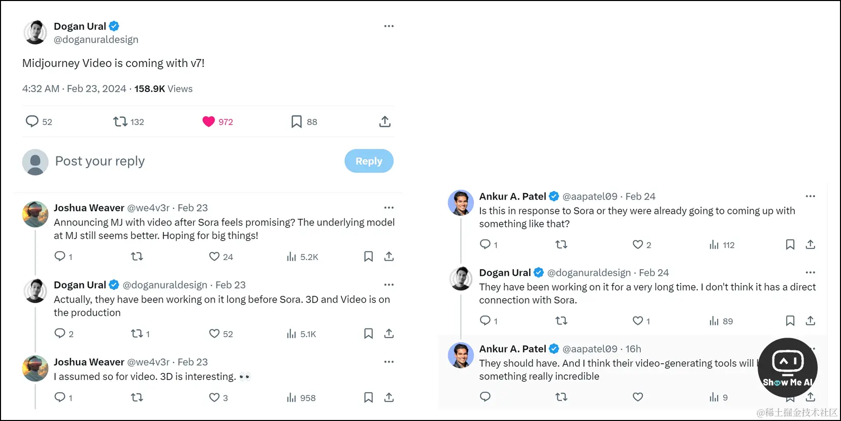The height and width of the screenshot is (421, 841).
Task: Reply to Ankur A. Patel's 16h tweet
Action: (x=486, y=397)
